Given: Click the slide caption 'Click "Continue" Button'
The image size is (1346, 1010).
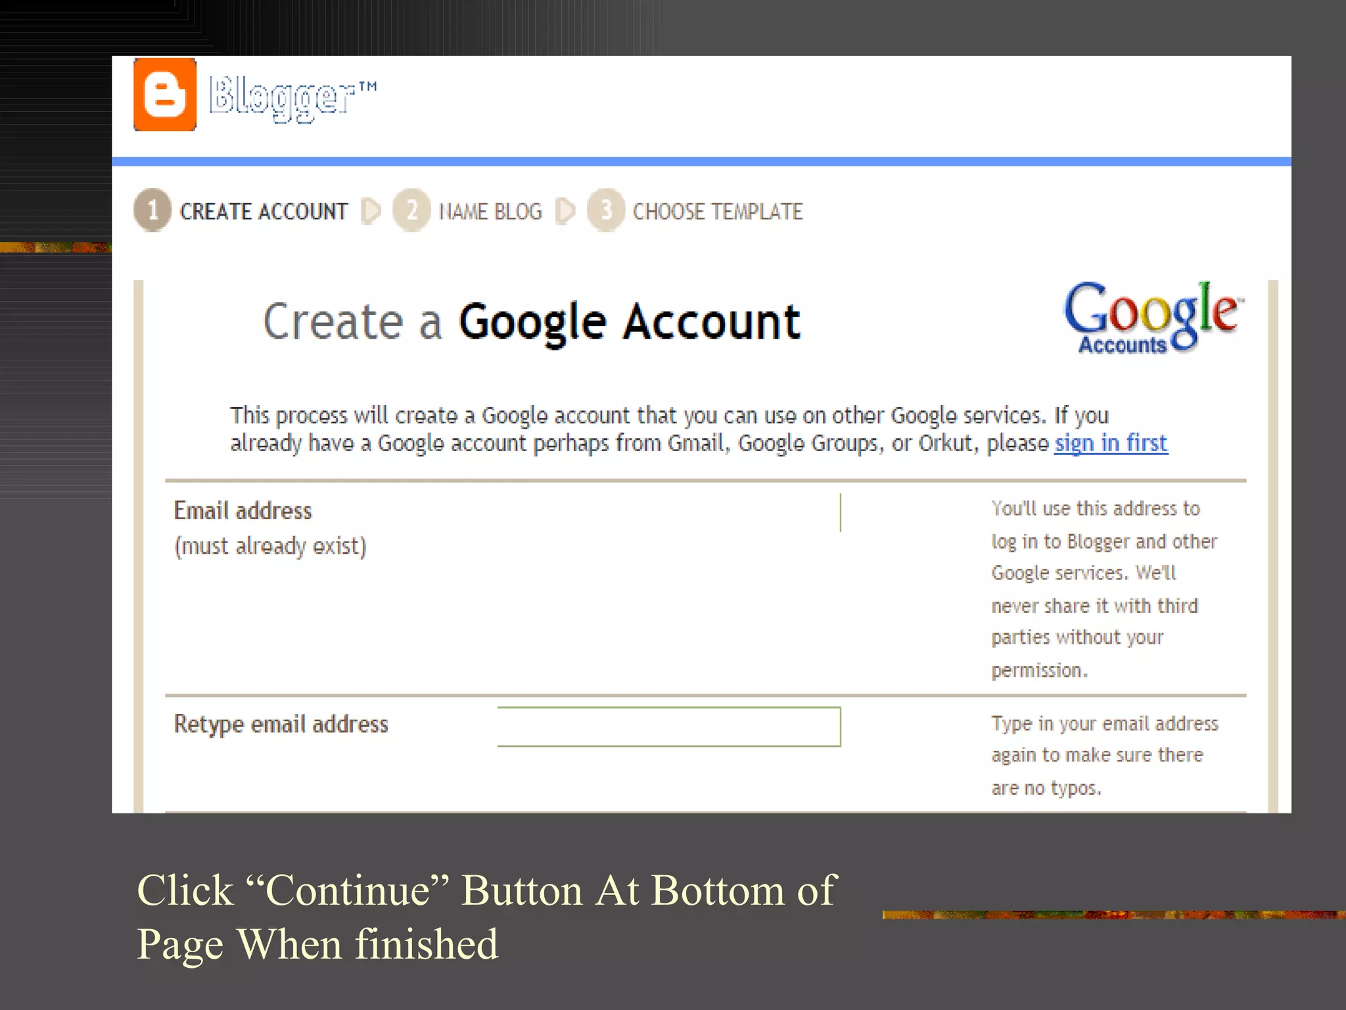Looking at the screenshot, I should coord(486,917).
